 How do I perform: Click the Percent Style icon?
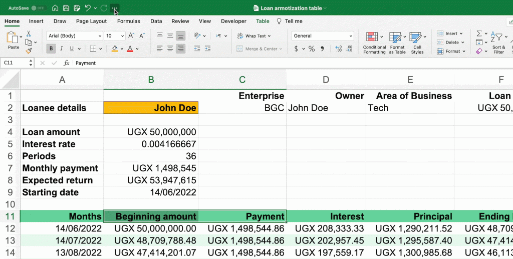311,49
